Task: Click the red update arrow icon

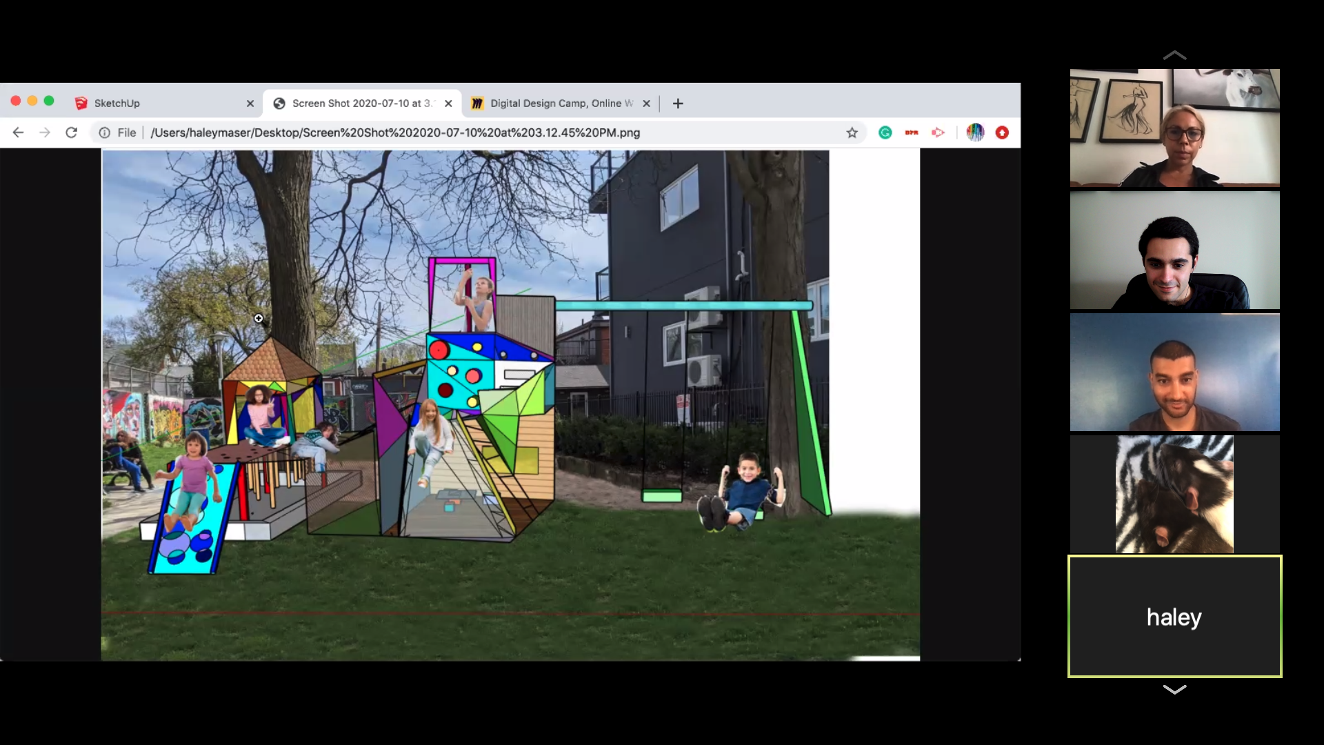Action: 1002,132
